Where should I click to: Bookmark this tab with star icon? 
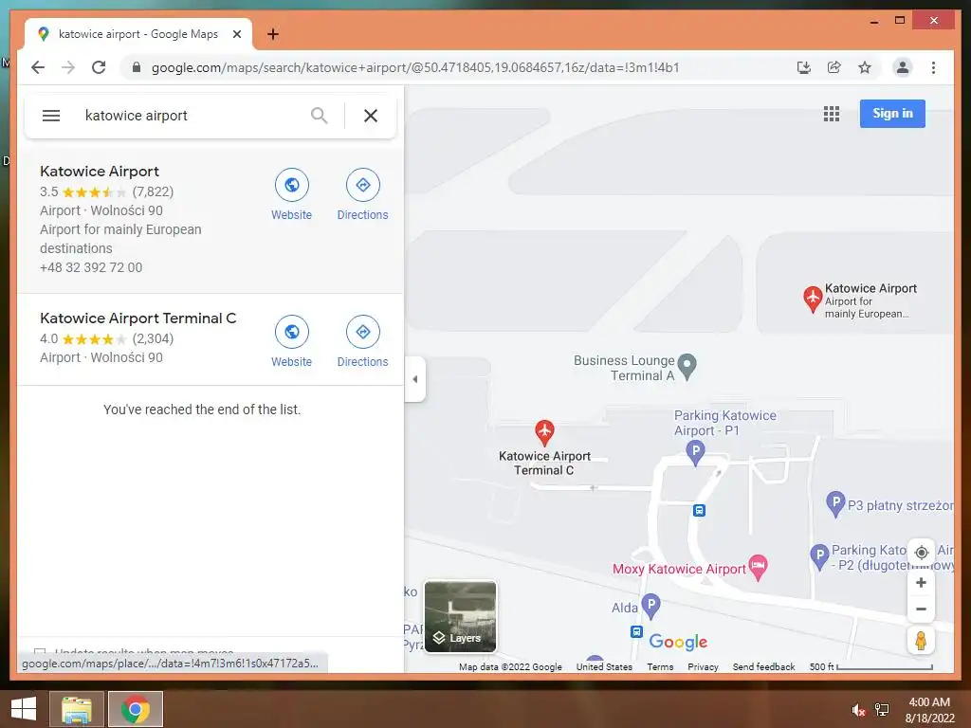[865, 67]
